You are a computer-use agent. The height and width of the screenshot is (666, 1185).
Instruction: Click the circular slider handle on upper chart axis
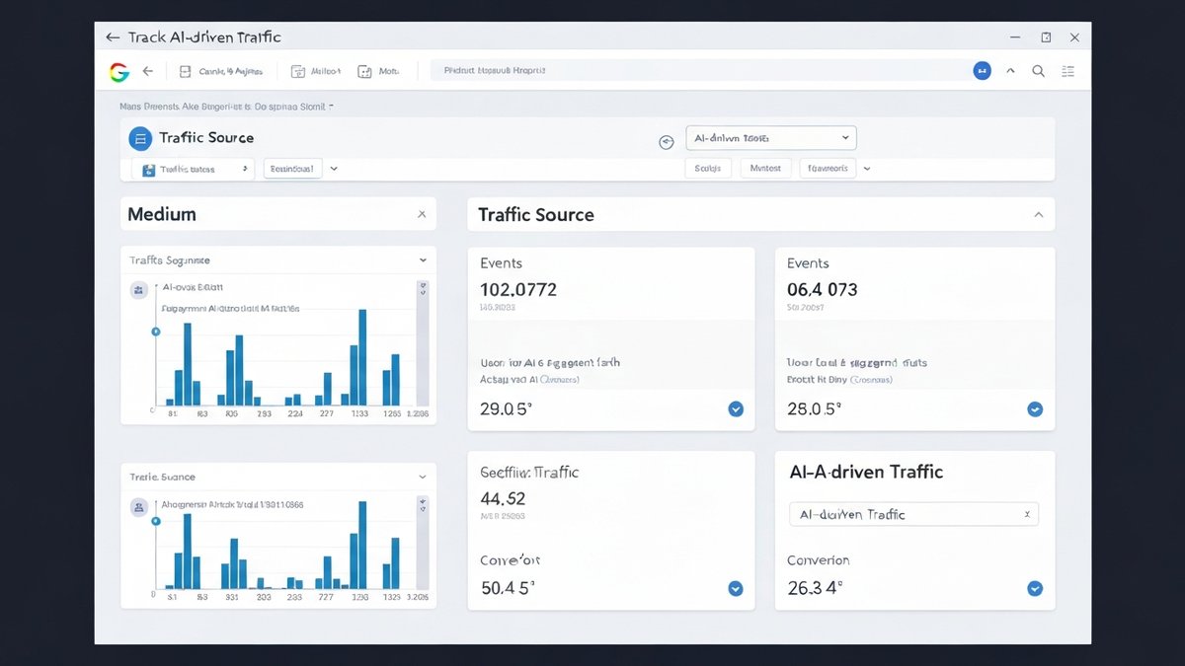155,332
